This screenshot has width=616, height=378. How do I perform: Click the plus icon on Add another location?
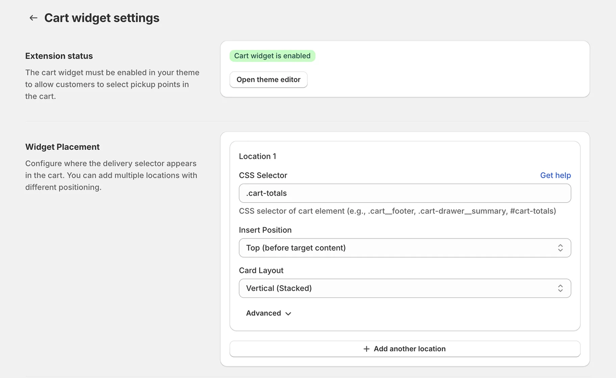coord(366,349)
